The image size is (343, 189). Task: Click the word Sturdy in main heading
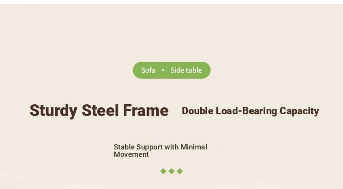53,111
